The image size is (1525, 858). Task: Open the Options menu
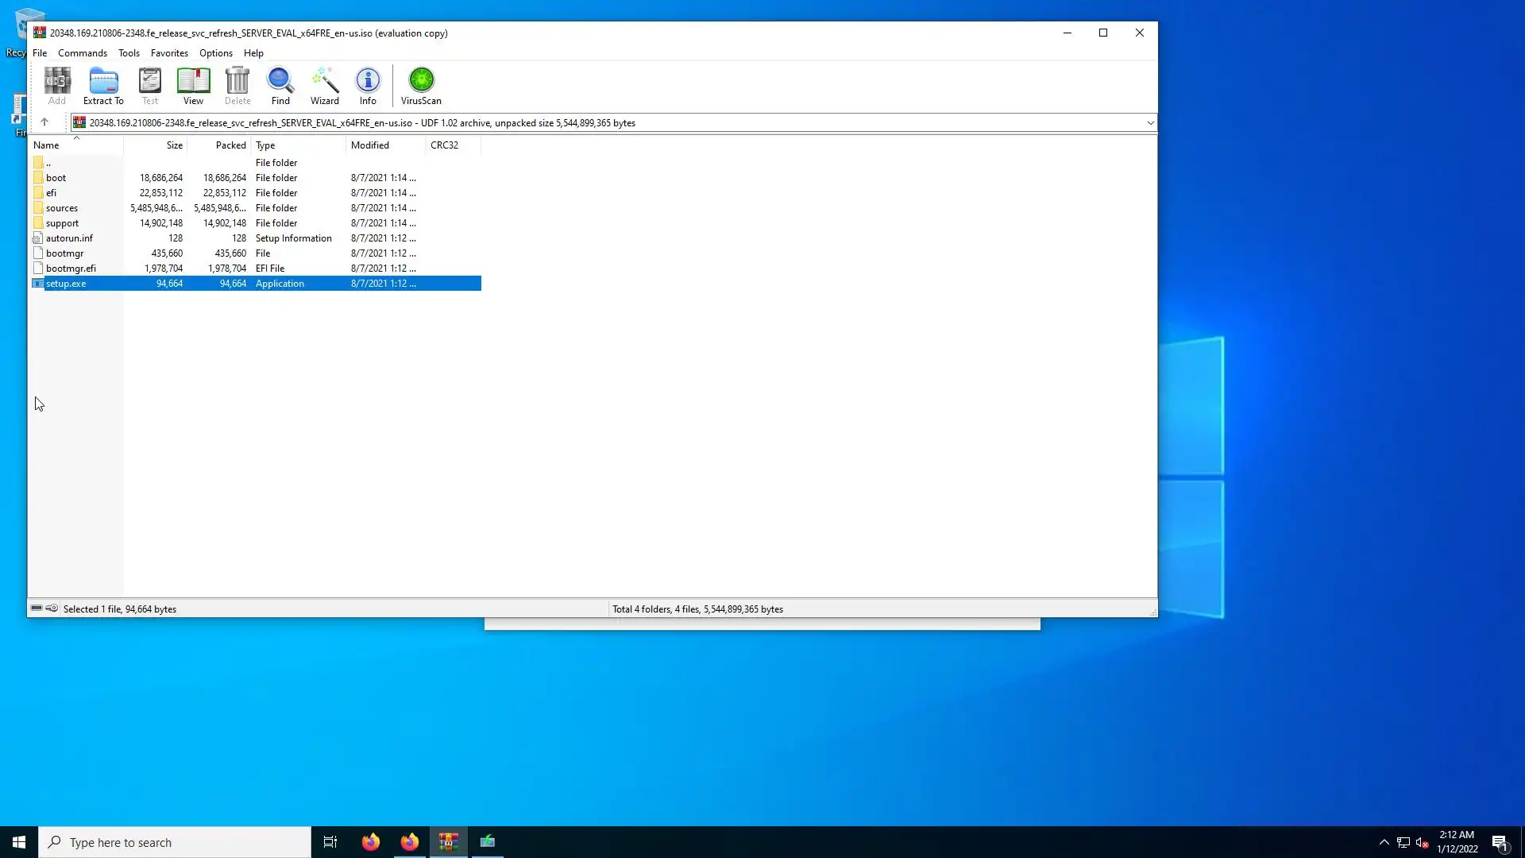coord(215,53)
